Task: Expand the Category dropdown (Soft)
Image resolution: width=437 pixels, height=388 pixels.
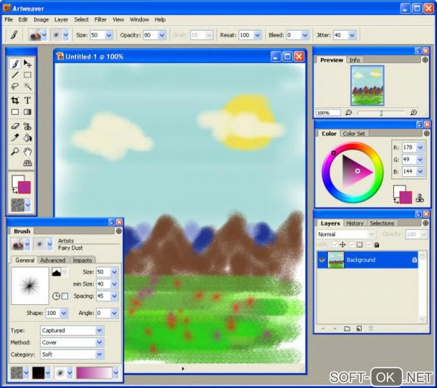Action: click(99, 355)
